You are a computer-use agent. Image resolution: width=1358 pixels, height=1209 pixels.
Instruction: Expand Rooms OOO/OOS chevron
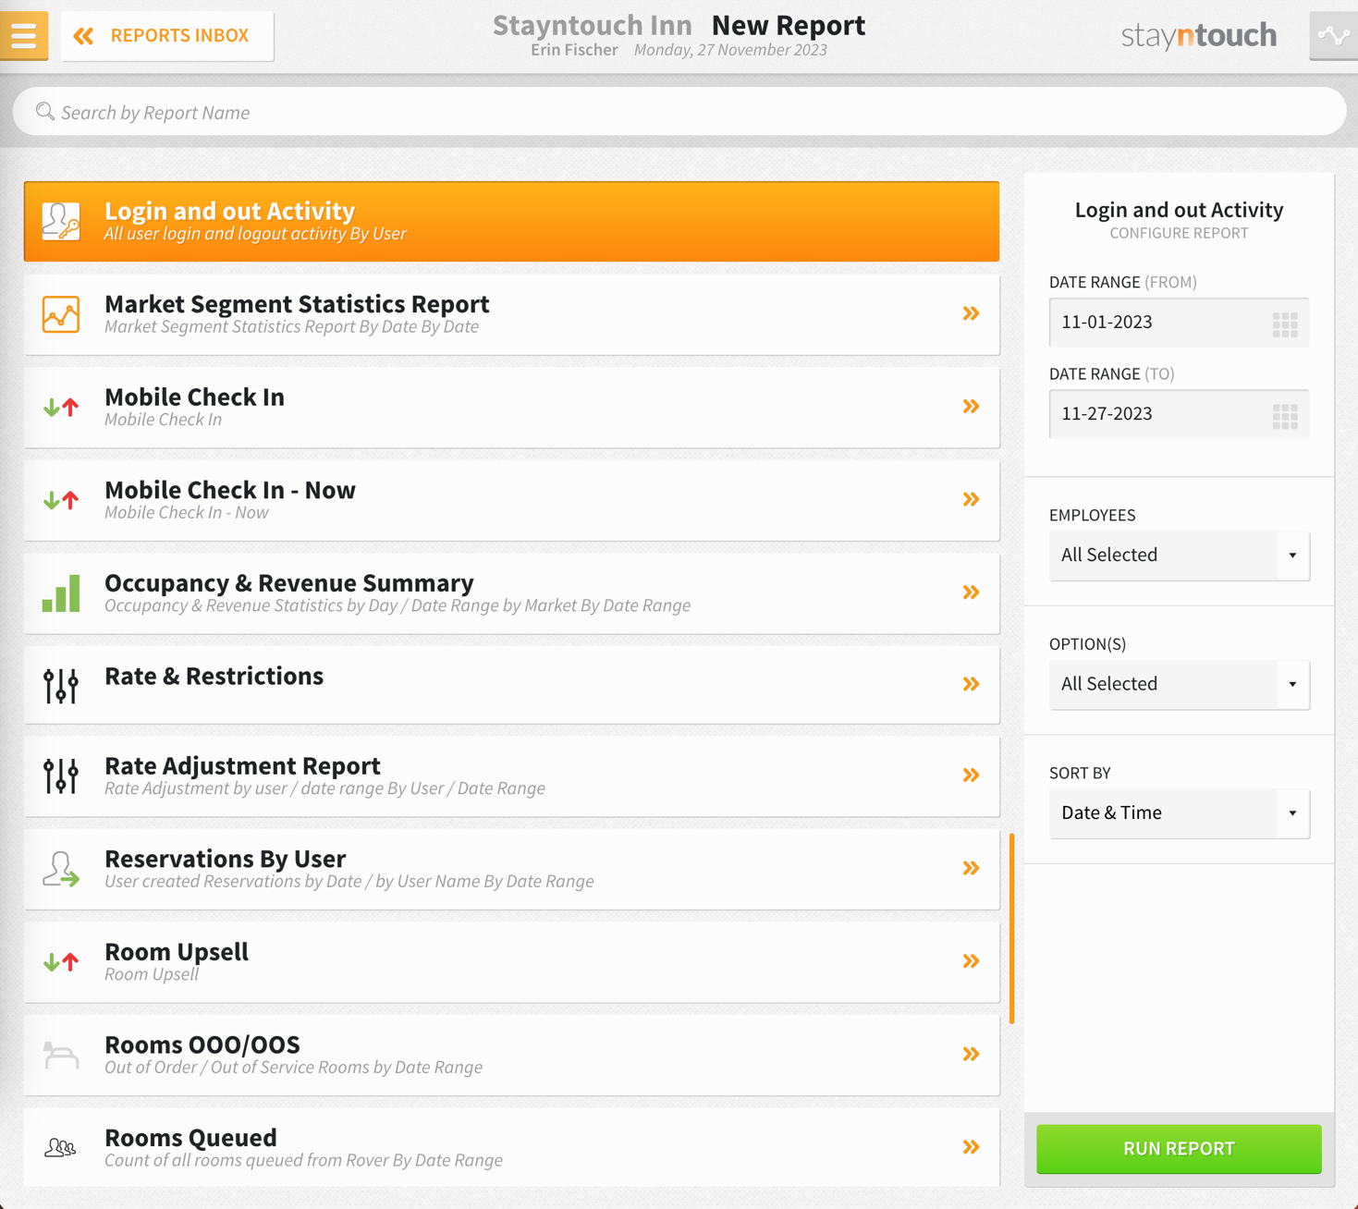[x=971, y=1054]
